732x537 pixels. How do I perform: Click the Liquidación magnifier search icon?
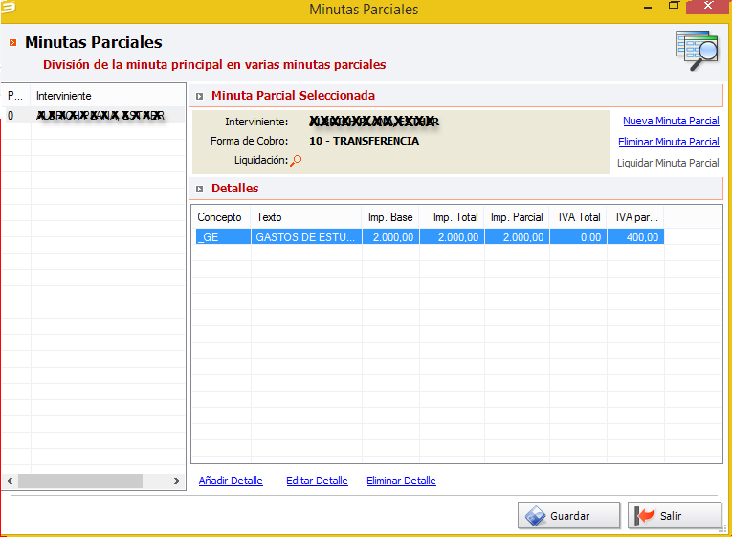(x=296, y=161)
